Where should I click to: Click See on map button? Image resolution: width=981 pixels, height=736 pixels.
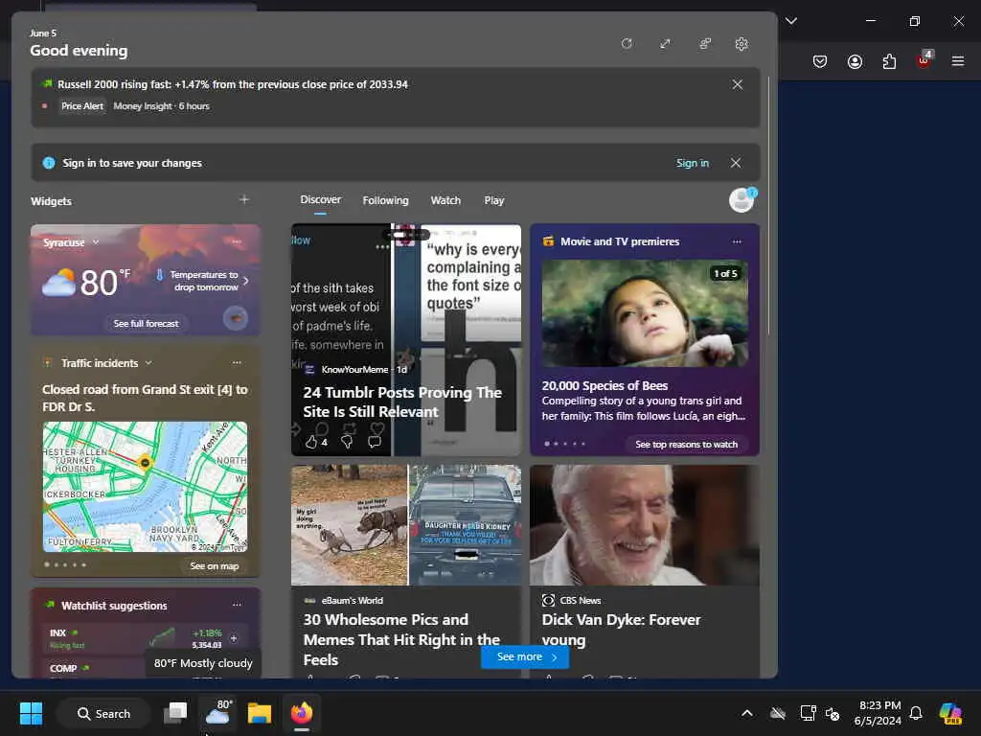tap(214, 565)
